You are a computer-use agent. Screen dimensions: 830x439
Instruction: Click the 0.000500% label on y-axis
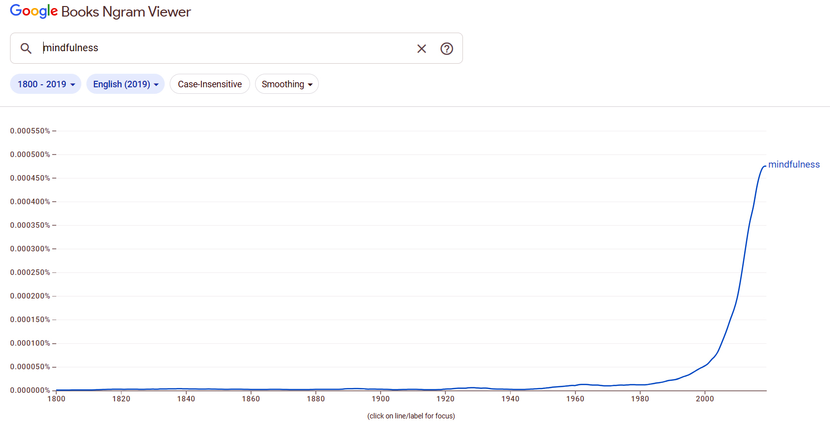click(30, 155)
